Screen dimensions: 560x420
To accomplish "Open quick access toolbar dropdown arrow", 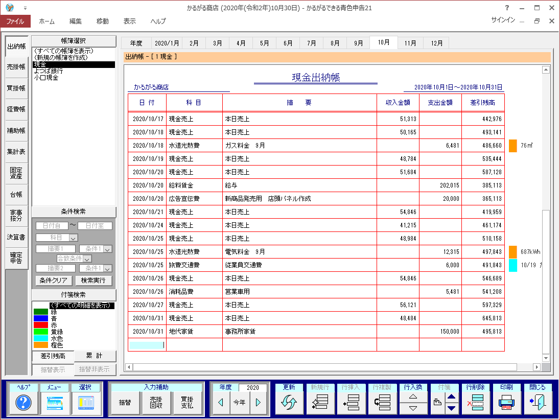I will pos(25,8).
